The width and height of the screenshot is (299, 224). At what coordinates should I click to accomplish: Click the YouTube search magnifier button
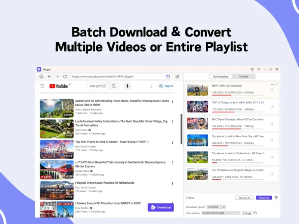[x=114, y=86]
